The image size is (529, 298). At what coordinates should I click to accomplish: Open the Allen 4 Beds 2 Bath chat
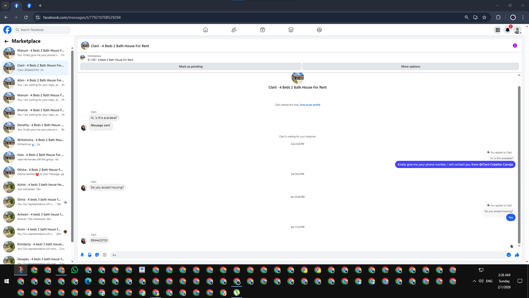coord(35,82)
